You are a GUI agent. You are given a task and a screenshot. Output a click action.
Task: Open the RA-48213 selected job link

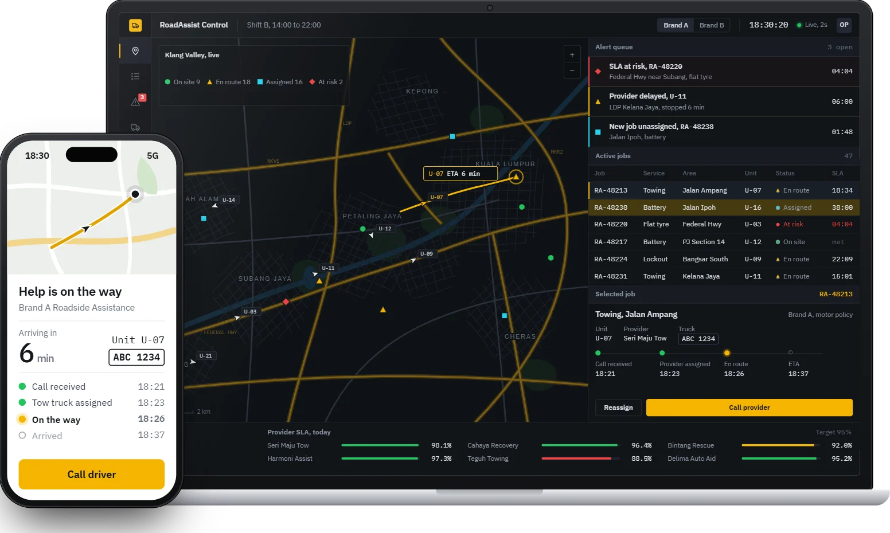pyautogui.click(x=836, y=294)
